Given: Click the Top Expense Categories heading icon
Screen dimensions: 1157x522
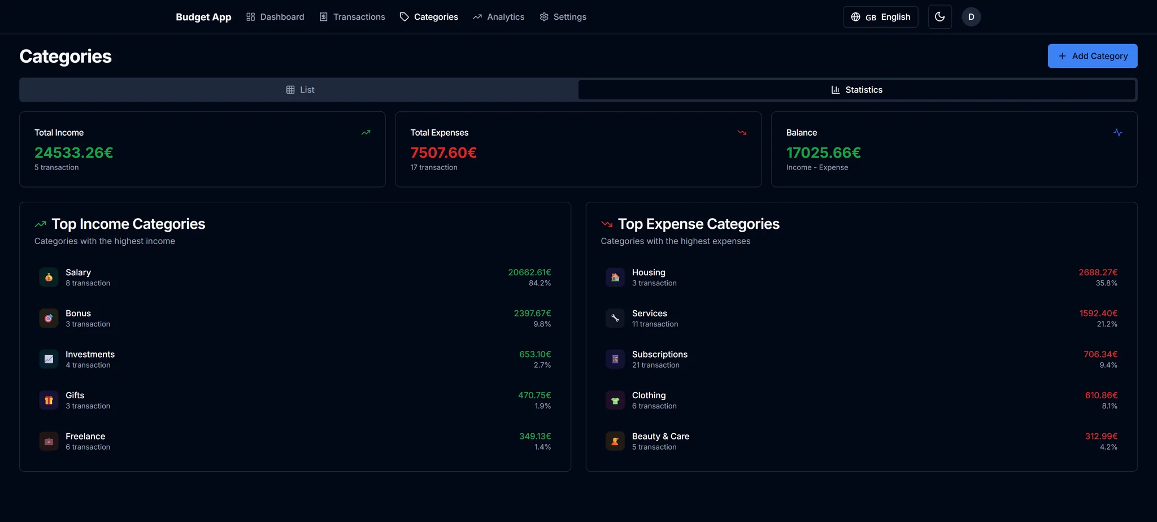Looking at the screenshot, I should tap(607, 224).
